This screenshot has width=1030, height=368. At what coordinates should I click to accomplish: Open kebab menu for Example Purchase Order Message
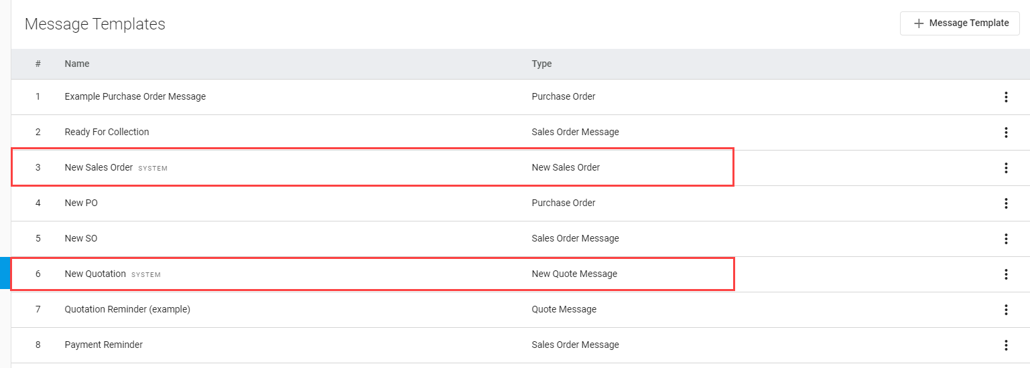pos(1005,97)
